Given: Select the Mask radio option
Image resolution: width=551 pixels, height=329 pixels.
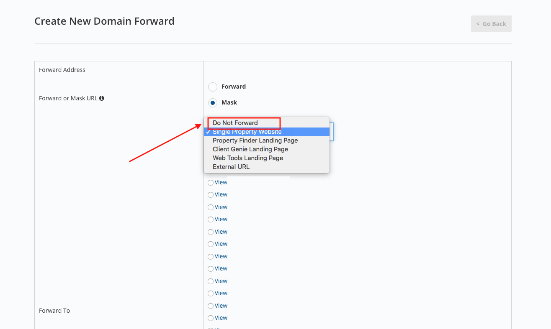Looking at the screenshot, I should click(213, 102).
